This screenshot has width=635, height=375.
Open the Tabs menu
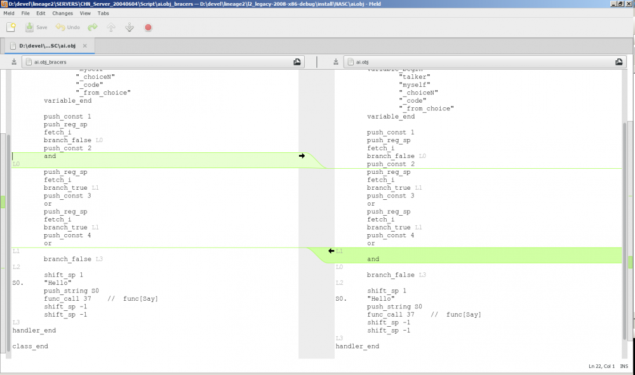coord(103,13)
